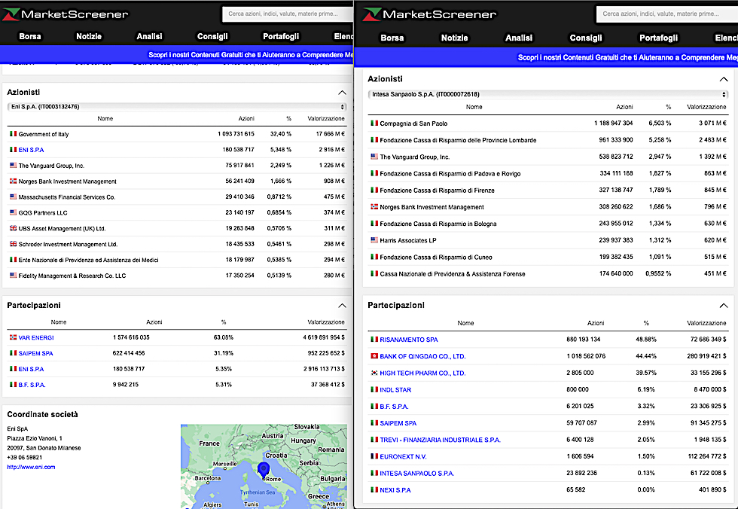This screenshot has width=738, height=509.
Task: Open the Consigli menu in the Intesa Sanpaolo window
Action: tap(586, 38)
